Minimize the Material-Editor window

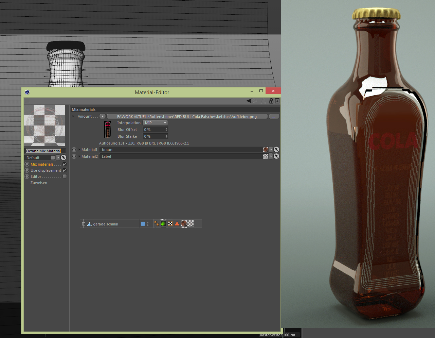click(x=252, y=91)
